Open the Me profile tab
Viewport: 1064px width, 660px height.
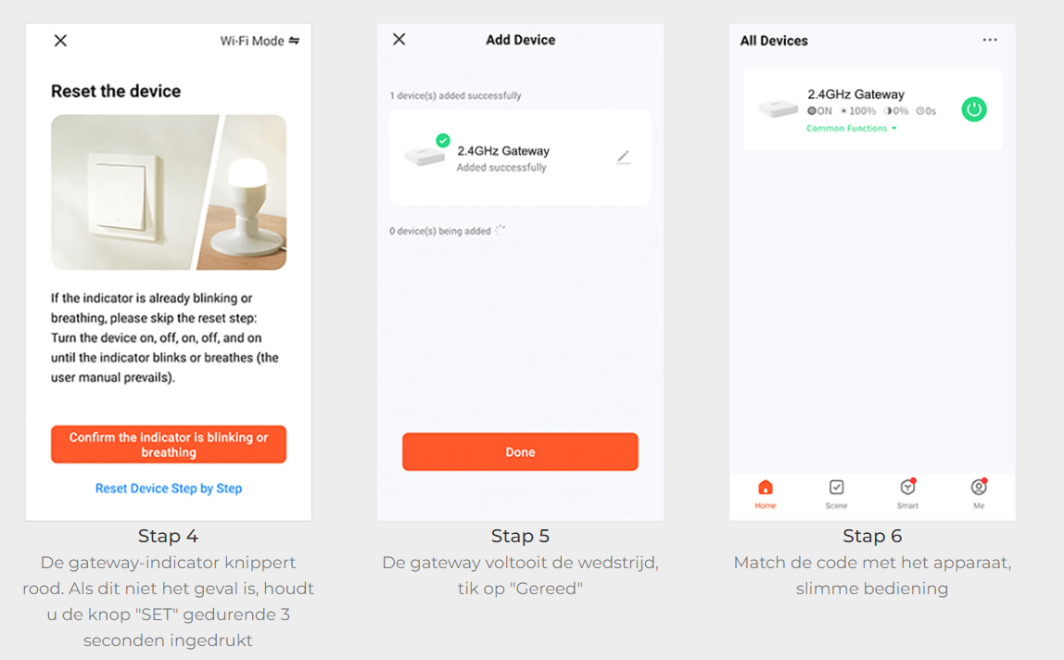[x=979, y=493]
